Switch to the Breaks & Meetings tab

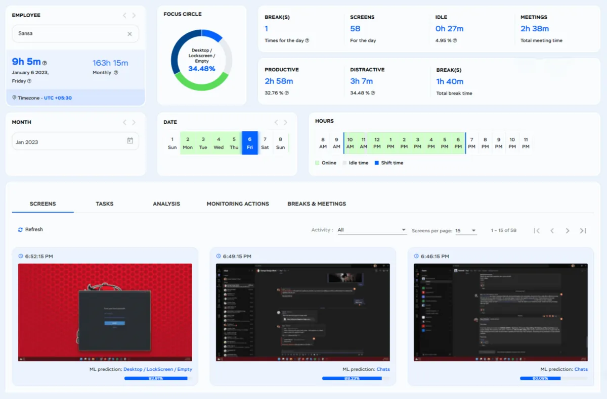point(317,204)
